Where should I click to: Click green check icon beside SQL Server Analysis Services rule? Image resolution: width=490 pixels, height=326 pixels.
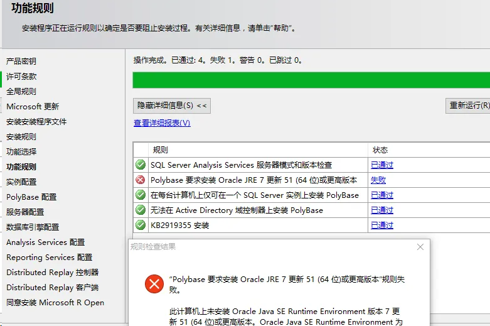click(x=141, y=165)
